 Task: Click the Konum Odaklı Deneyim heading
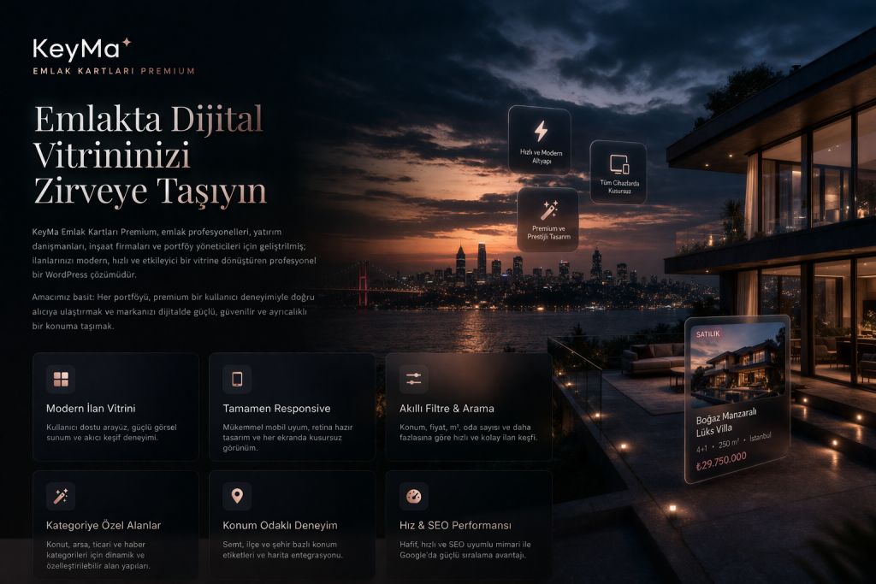click(280, 525)
